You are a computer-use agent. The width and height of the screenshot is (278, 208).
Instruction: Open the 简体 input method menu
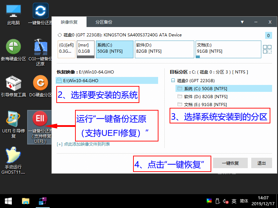[244, 201]
